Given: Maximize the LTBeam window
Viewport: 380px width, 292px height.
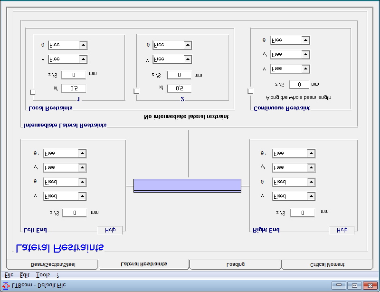Looking at the screenshot, I should pos(354,285).
